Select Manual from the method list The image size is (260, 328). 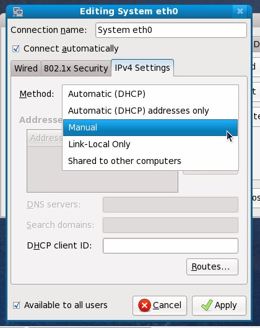(x=150, y=127)
